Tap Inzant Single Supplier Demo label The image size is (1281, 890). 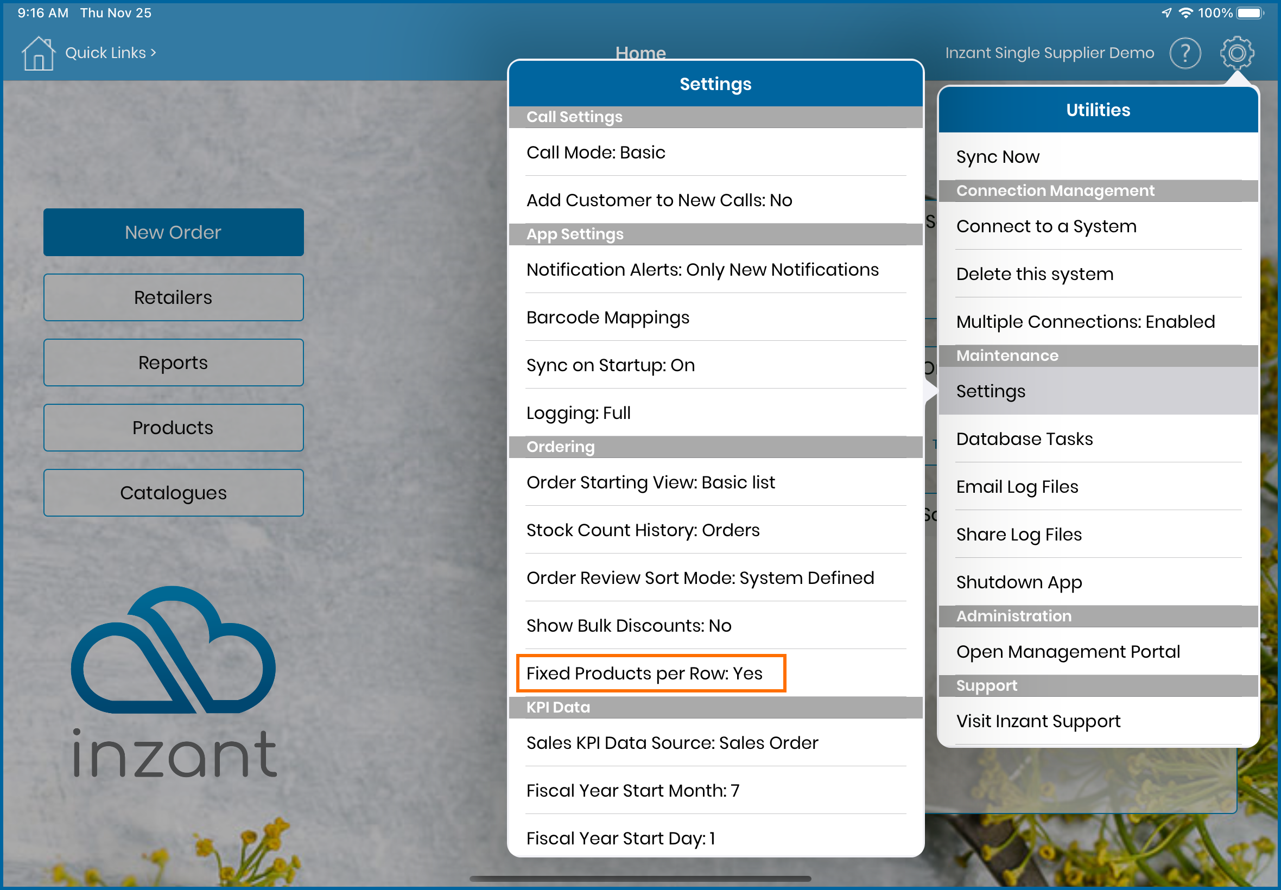click(x=1049, y=53)
